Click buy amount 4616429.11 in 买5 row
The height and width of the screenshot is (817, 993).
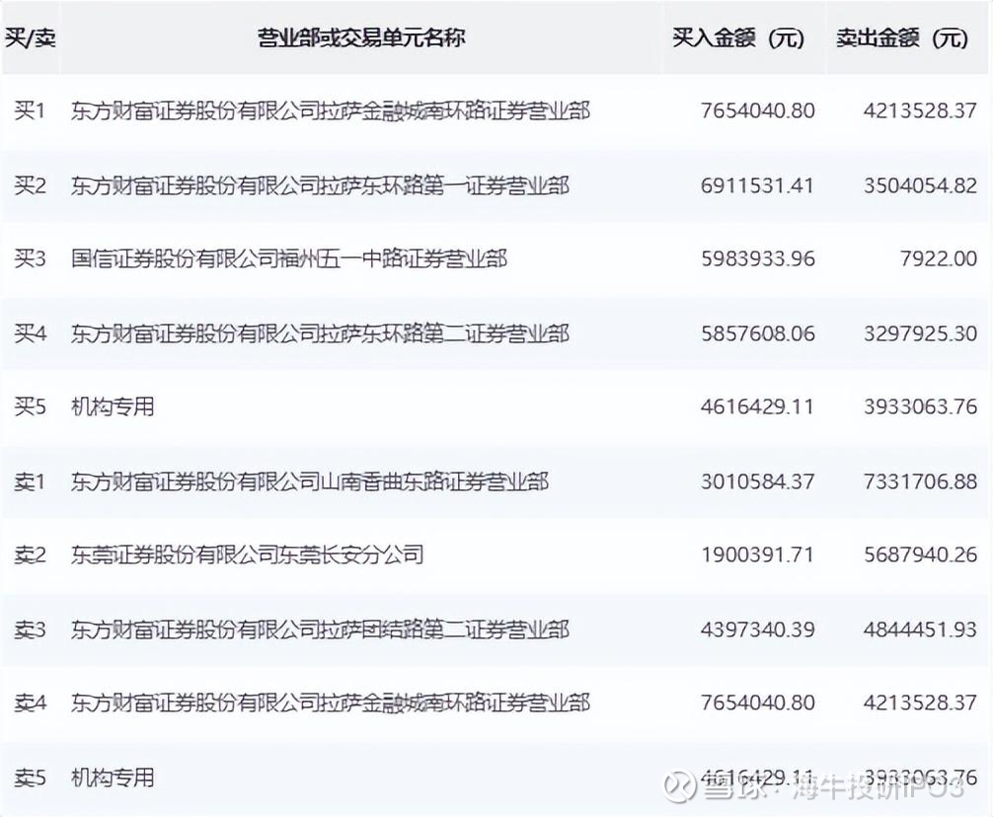757,407
